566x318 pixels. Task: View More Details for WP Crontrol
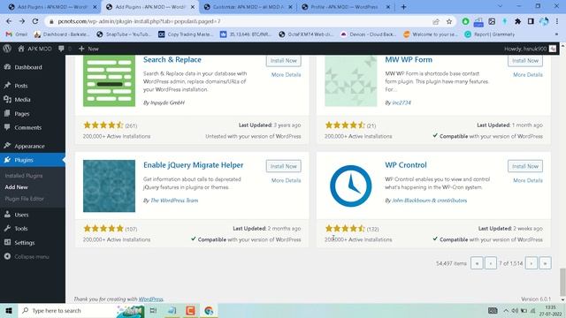tap(528, 180)
